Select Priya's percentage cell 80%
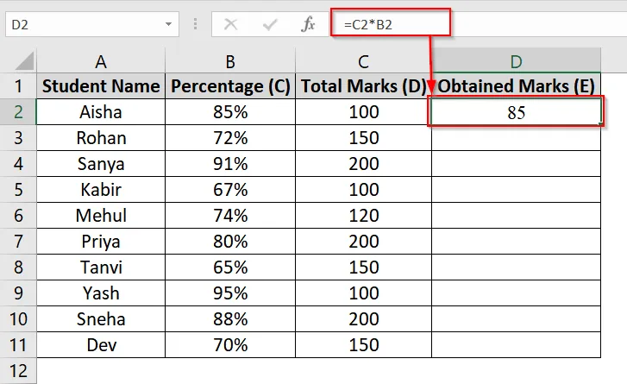Screen dimensions: 627x384 (x=230, y=242)
